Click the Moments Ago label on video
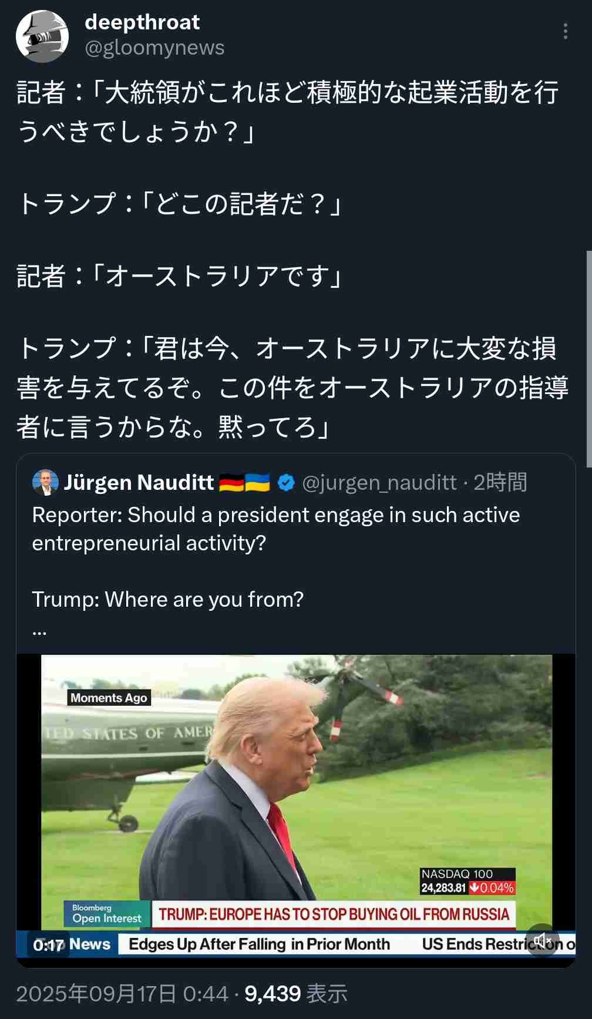 pos(109,698)
